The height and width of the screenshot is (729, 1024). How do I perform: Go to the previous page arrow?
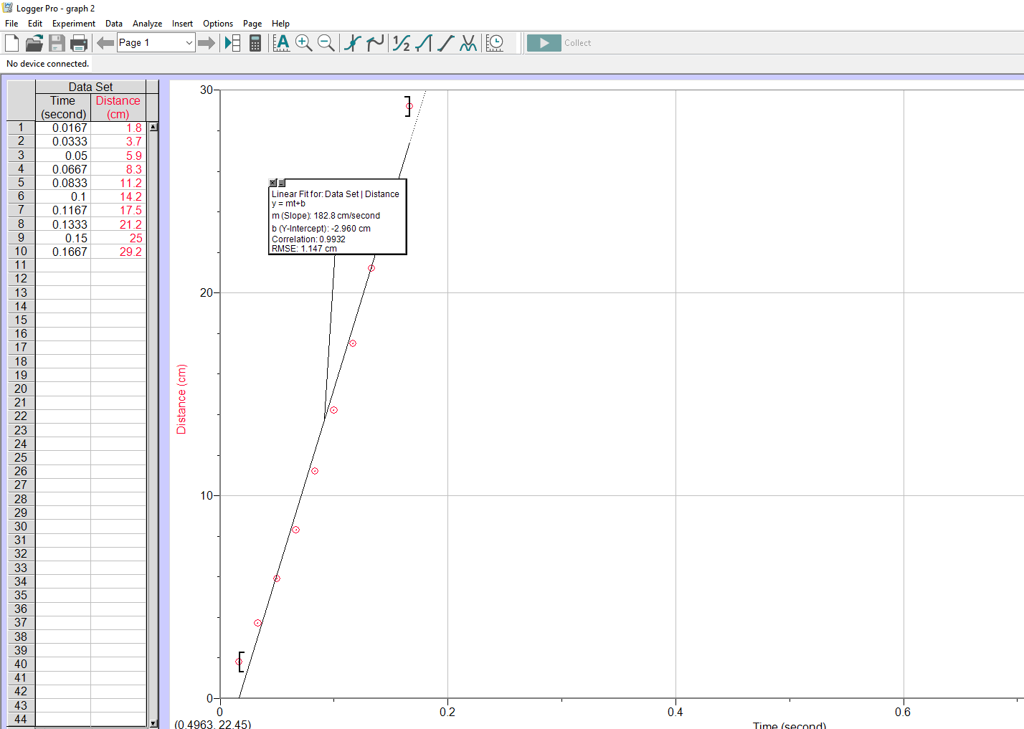pyautogui.click(x=105, y=43)
